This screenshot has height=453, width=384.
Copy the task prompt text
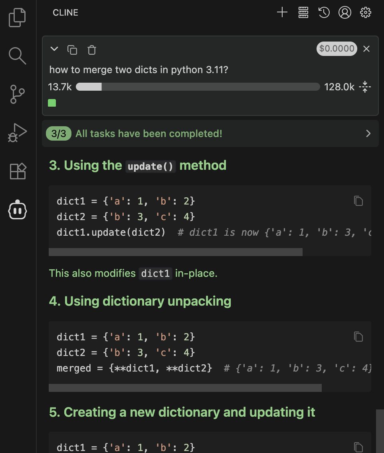(72, 50)
